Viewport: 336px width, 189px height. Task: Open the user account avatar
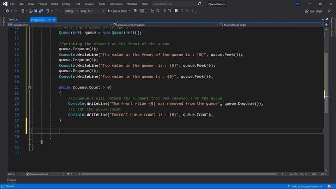coord(298,4)
